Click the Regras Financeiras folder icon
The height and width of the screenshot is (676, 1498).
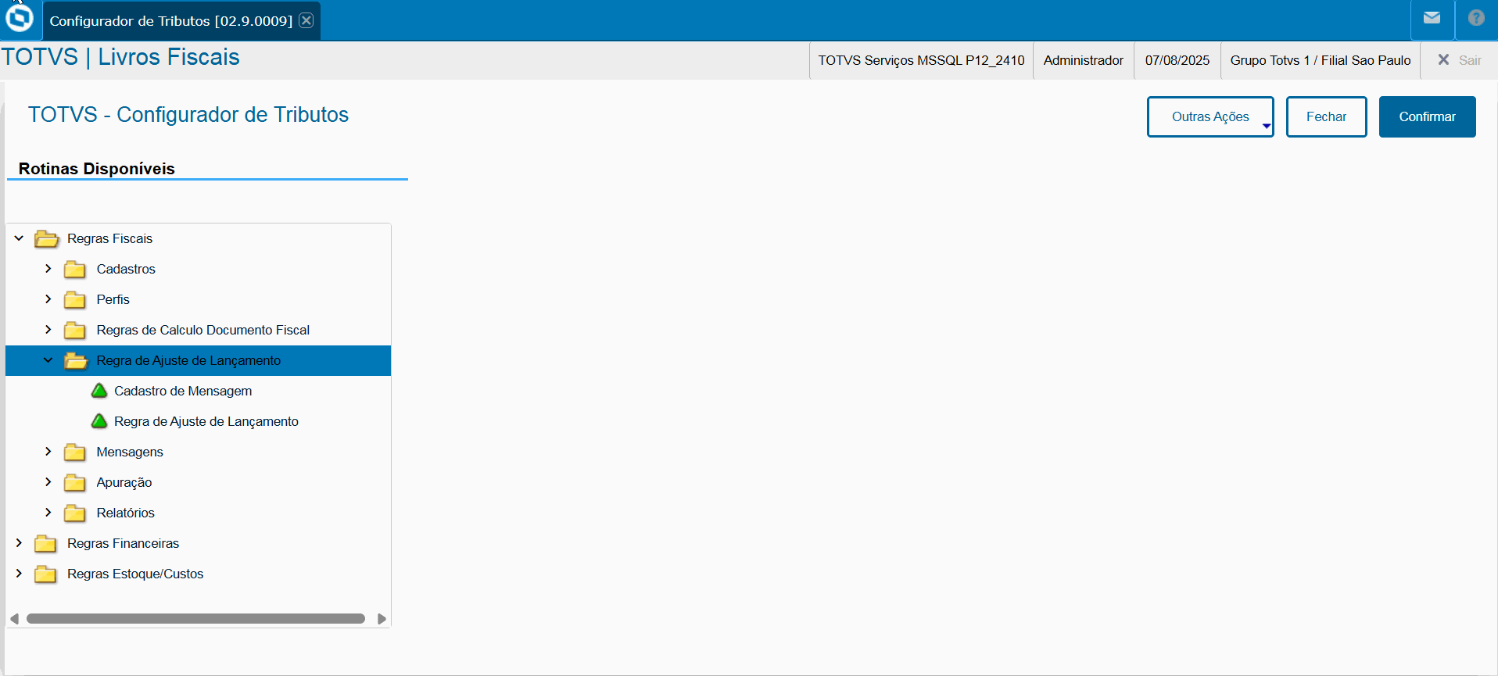[x=45, y=543]
